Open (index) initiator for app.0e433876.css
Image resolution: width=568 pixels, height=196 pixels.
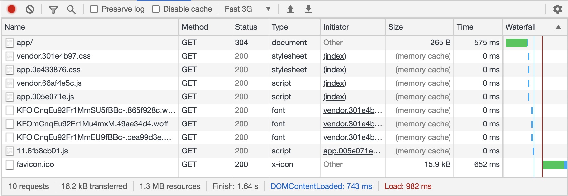click(335, 70)
